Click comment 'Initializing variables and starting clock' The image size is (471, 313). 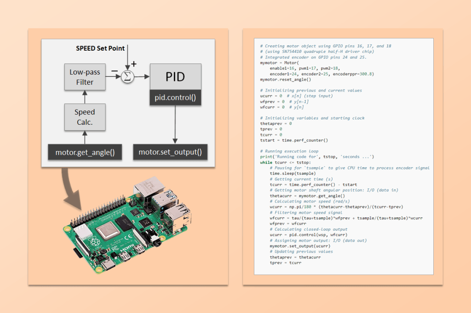point(312,118)
